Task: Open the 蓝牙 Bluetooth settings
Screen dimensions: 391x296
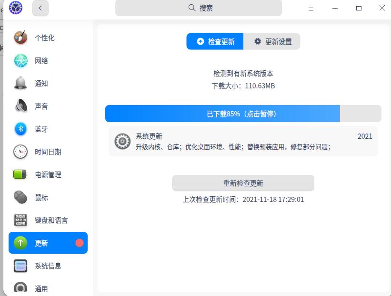Action: (21, 129)
